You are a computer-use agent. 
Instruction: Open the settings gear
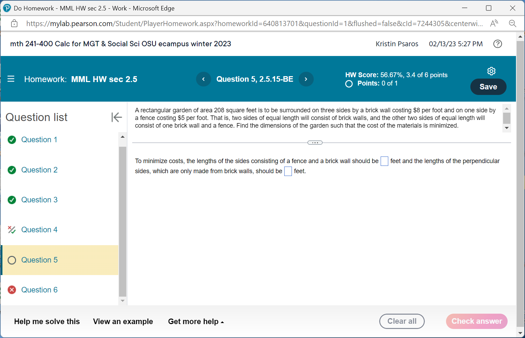pos(491,71)
